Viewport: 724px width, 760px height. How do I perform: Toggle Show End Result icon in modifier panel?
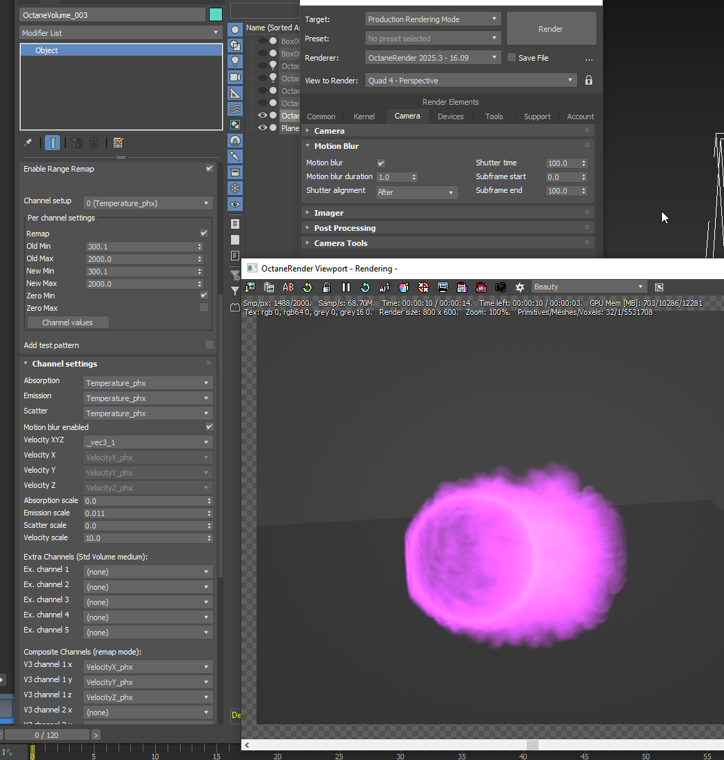click(x=52, y=143)
